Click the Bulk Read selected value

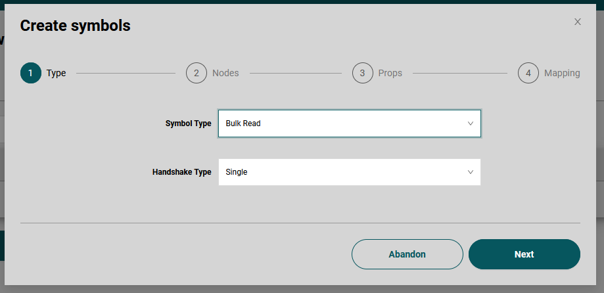[243, 124]
